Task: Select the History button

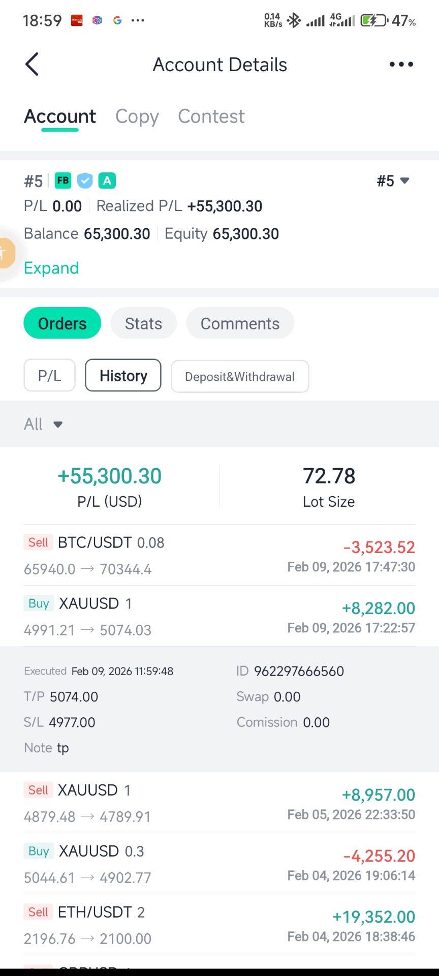Action: pyautogui.click(x=123, y=376)
